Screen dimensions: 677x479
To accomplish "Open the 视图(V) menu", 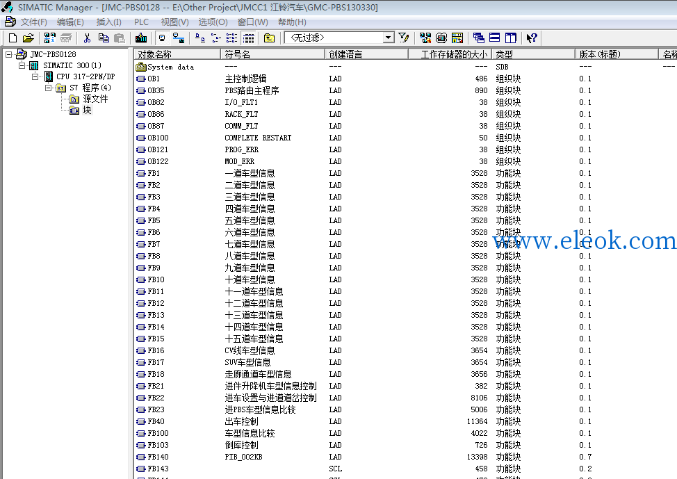I will coord(175,22).
